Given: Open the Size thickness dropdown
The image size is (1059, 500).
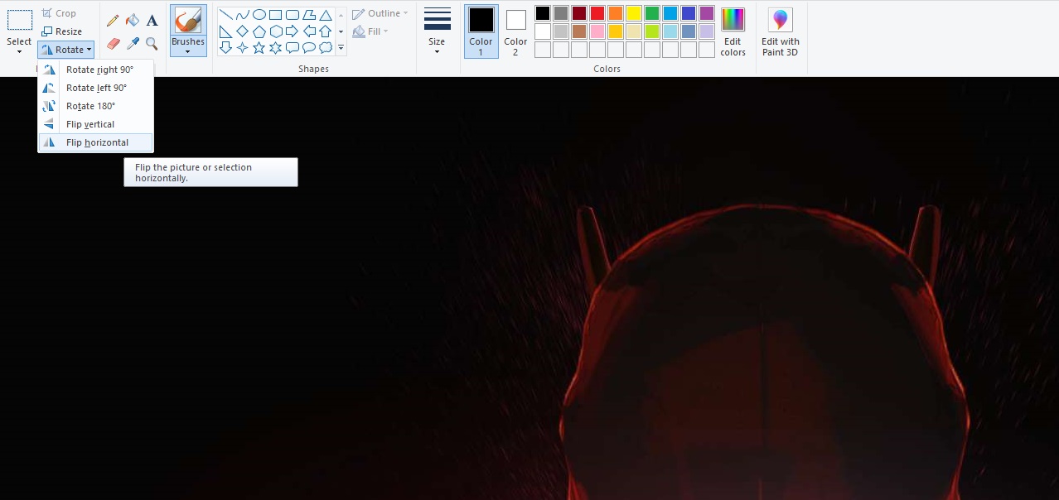Looking at the screenshot, I should point(437,31).
